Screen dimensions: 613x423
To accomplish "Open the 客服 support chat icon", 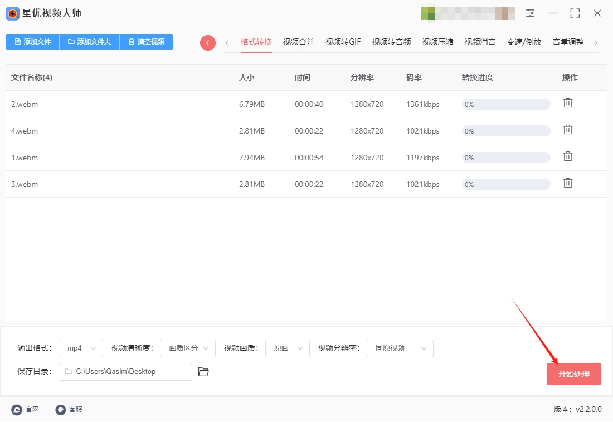I will [x=61, y=410].
